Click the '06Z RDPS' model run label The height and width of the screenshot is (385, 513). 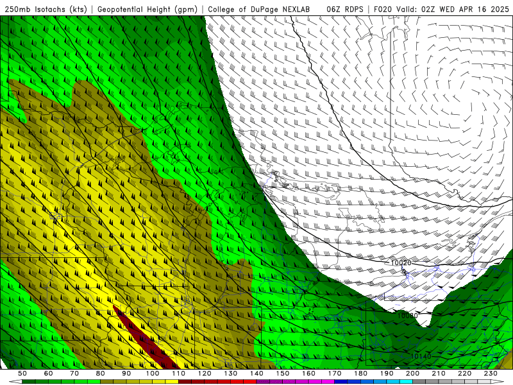(345, 10)
